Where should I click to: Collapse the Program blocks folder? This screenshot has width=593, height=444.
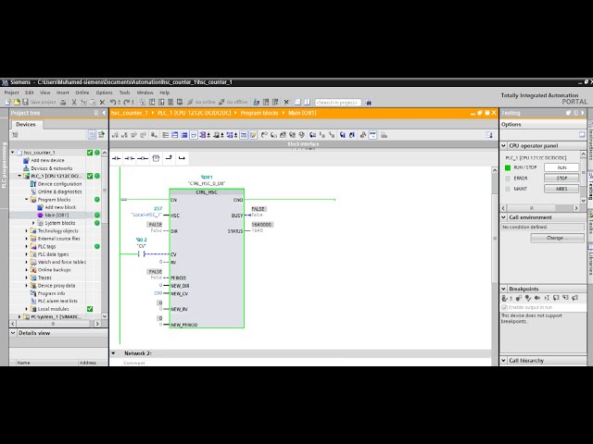coord(27,200)
